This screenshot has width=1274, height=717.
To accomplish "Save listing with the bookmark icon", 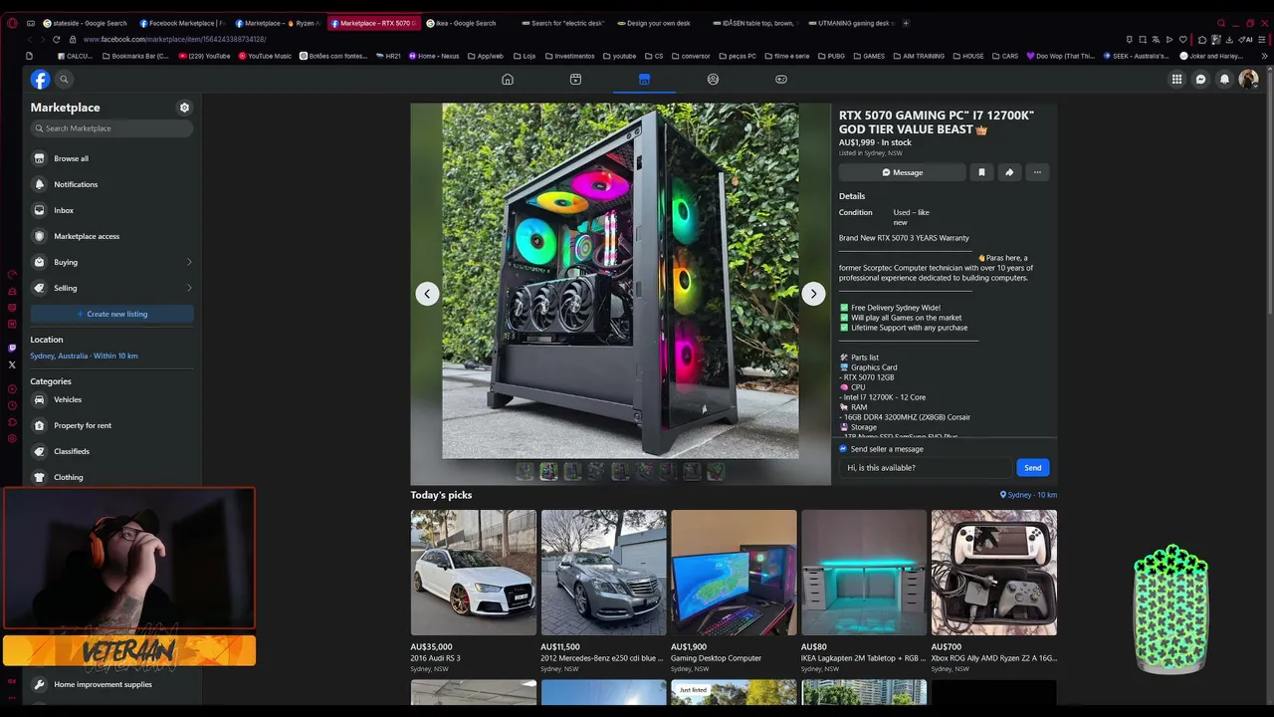I will point(981,172).
